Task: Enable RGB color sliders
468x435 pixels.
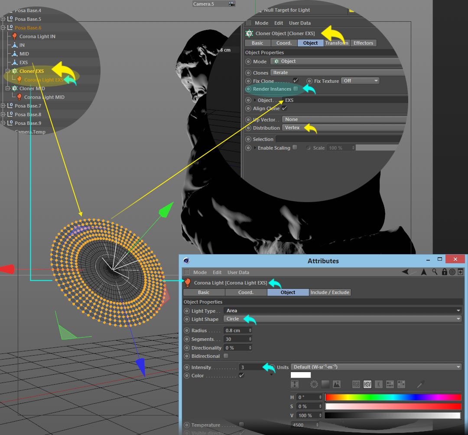Action: coord(356,384)
